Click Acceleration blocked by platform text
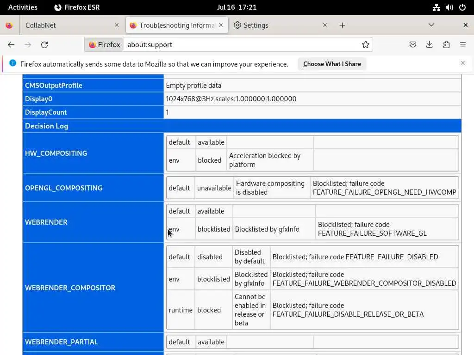This screenshot has width=474, height=355. 264,160
